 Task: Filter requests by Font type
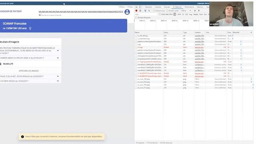click(x=201, y=14)
